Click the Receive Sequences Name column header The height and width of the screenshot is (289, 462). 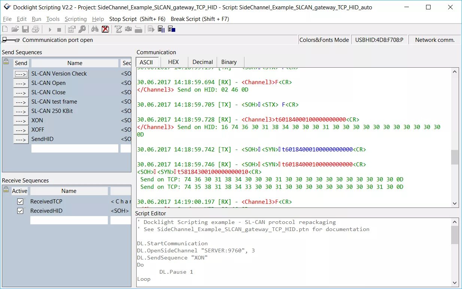click(69, 191)
